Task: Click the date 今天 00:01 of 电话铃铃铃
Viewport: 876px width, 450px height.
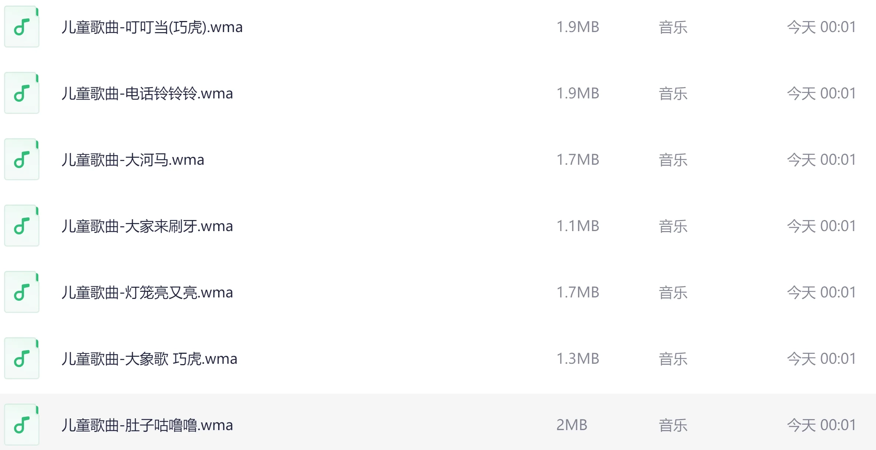Action: point(821,93)
